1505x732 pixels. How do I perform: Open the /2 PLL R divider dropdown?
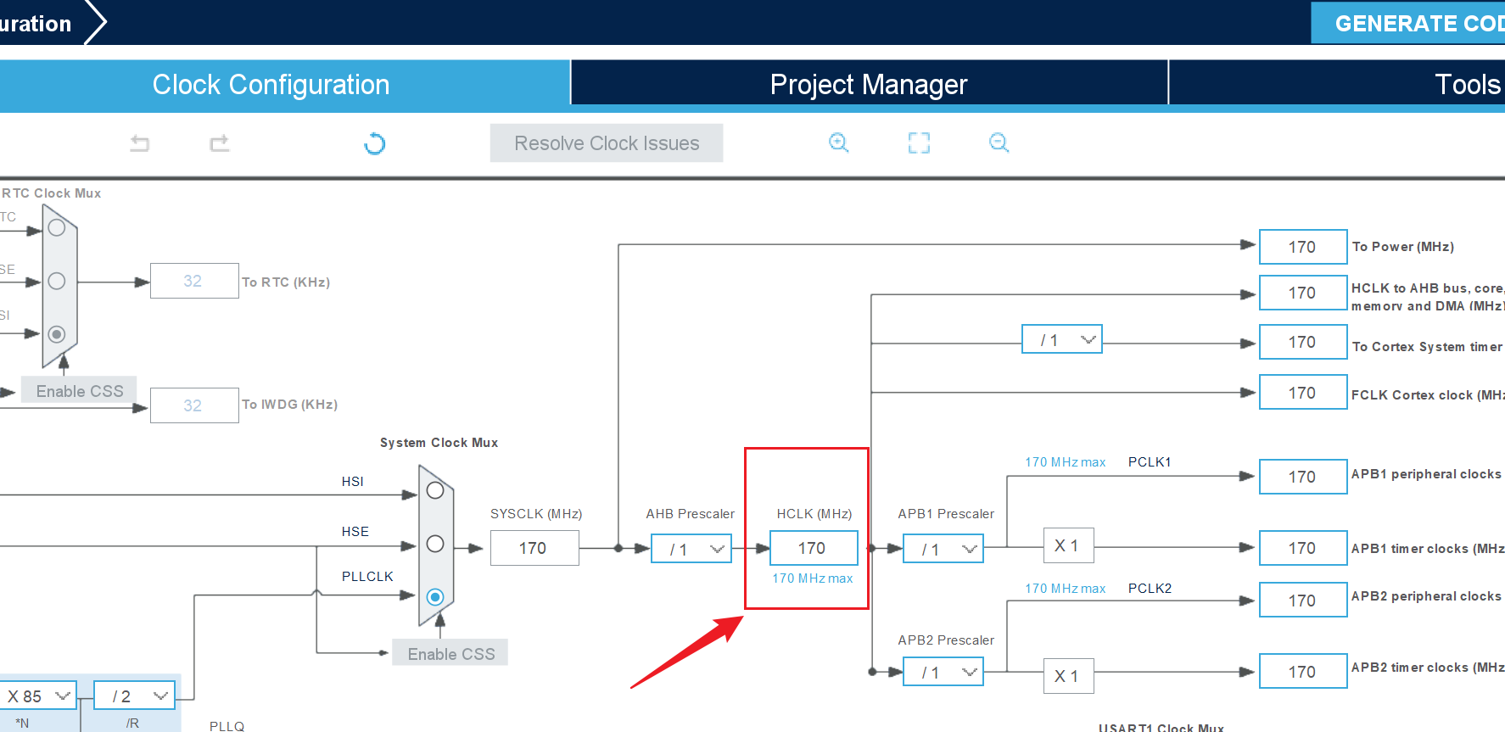[134, 696]
